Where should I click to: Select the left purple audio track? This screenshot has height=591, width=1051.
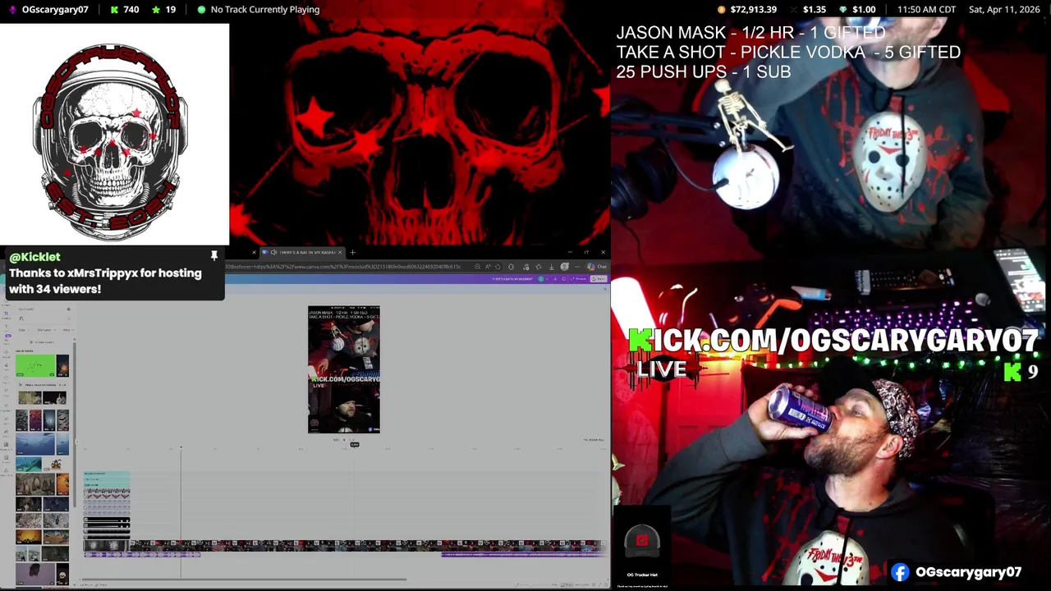pyautogui.click(x=142, y=555)
